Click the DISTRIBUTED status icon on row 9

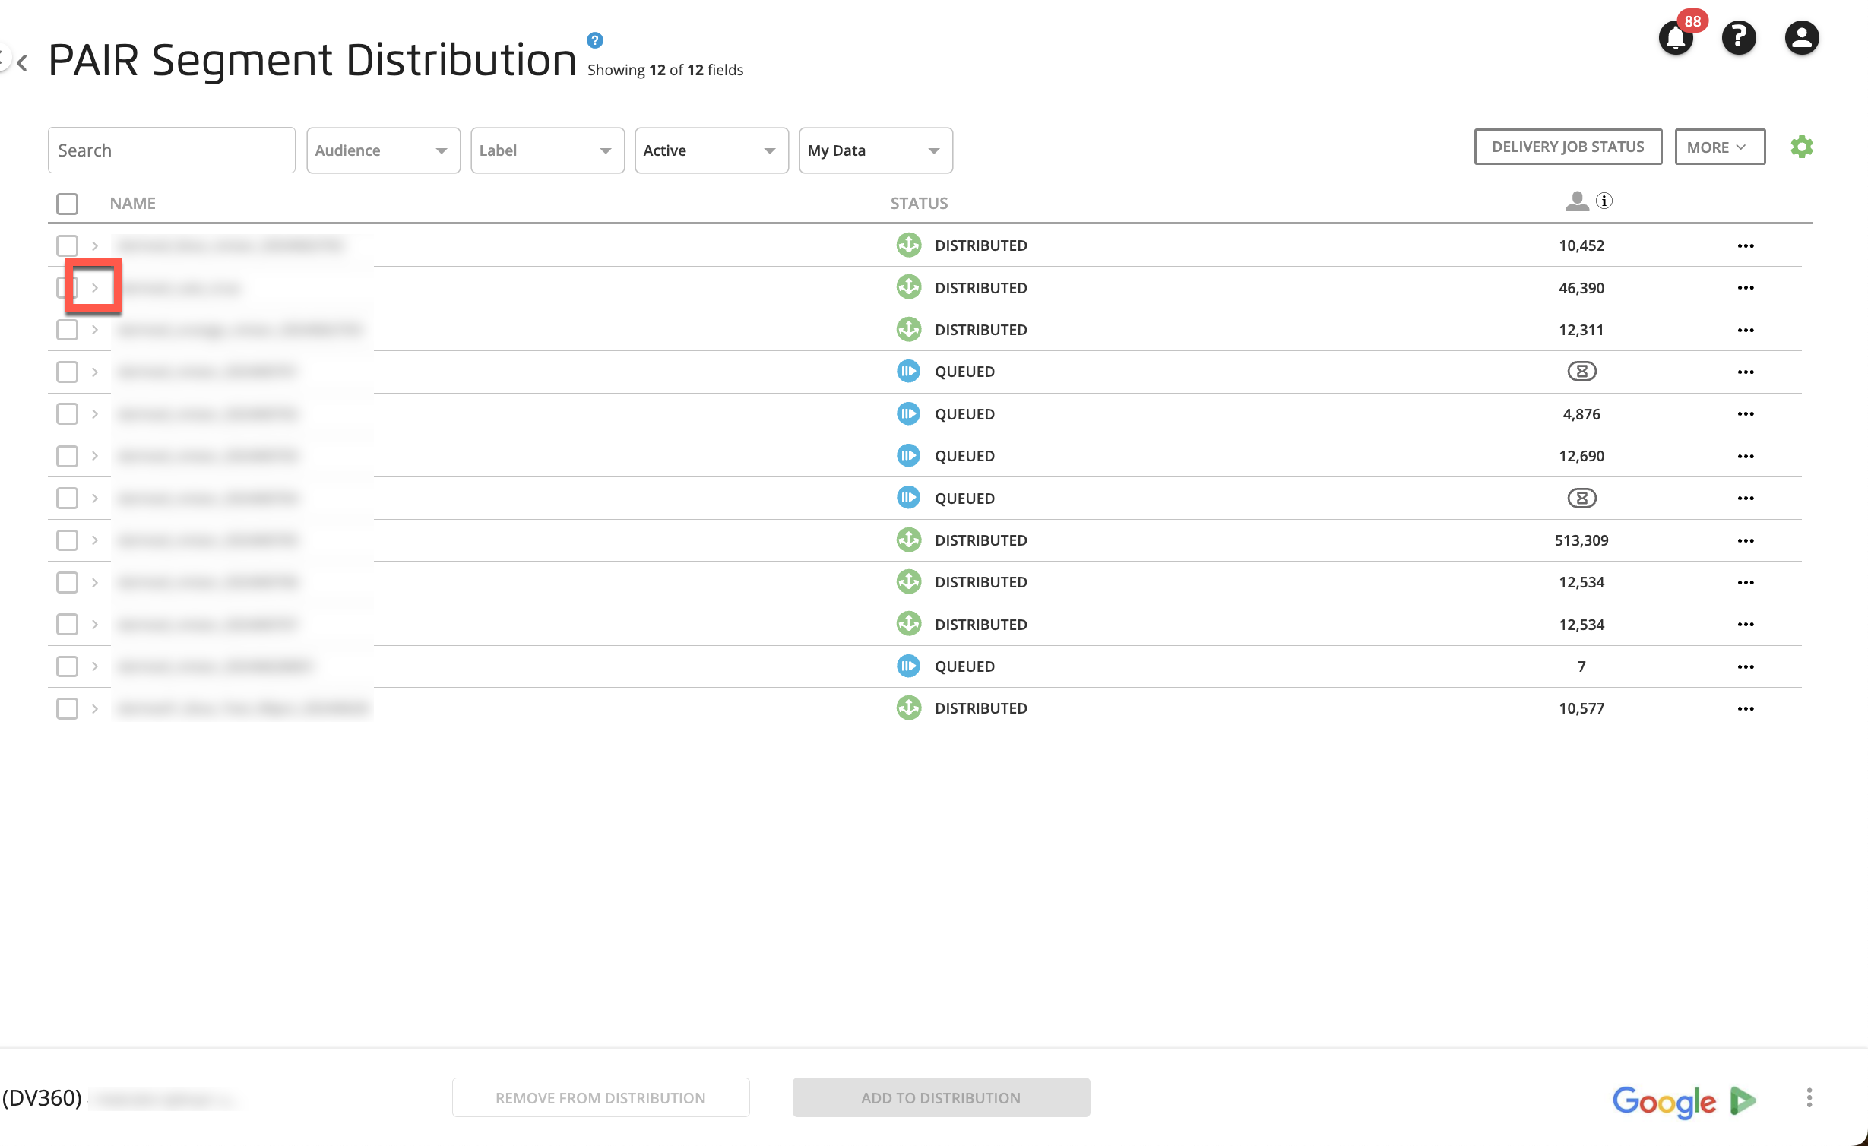coord(906,581)
